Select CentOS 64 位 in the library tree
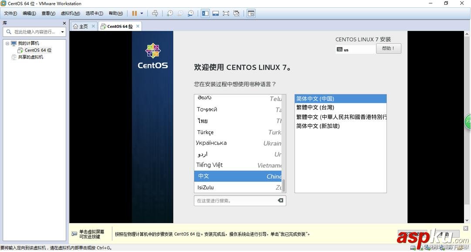 [x=38, y=50]
